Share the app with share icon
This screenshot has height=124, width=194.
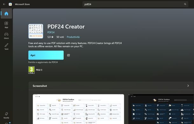point(68,55)
